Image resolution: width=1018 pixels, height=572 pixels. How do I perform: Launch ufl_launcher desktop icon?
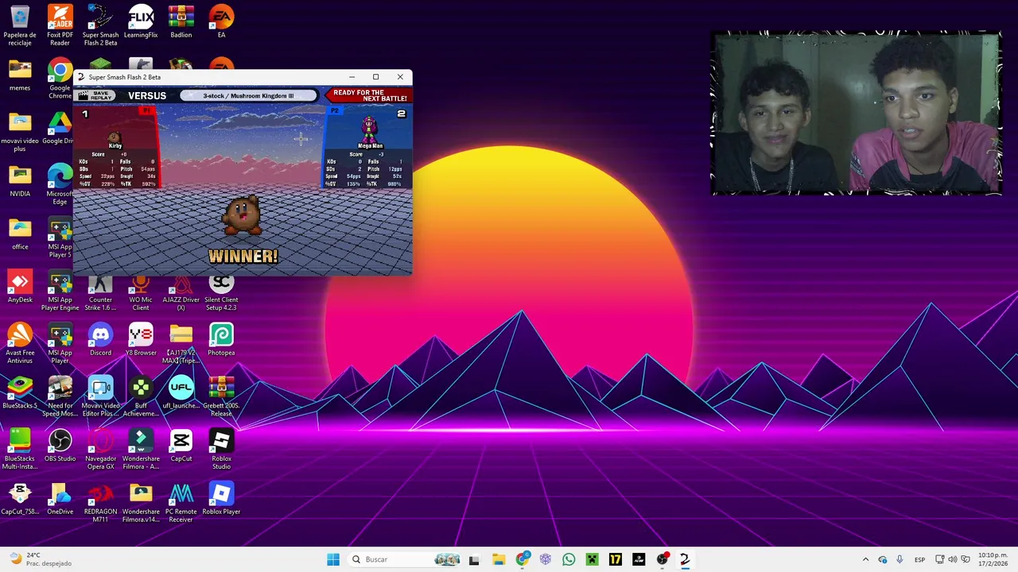click(x=181, y=392)
